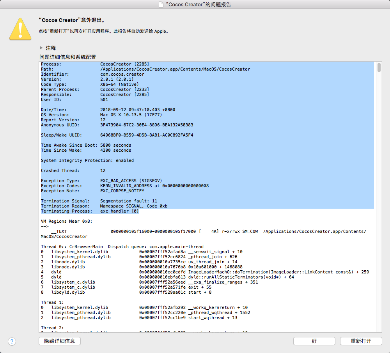Click the "Cocos Creator"意外退出 heading

tap(73, 20)
